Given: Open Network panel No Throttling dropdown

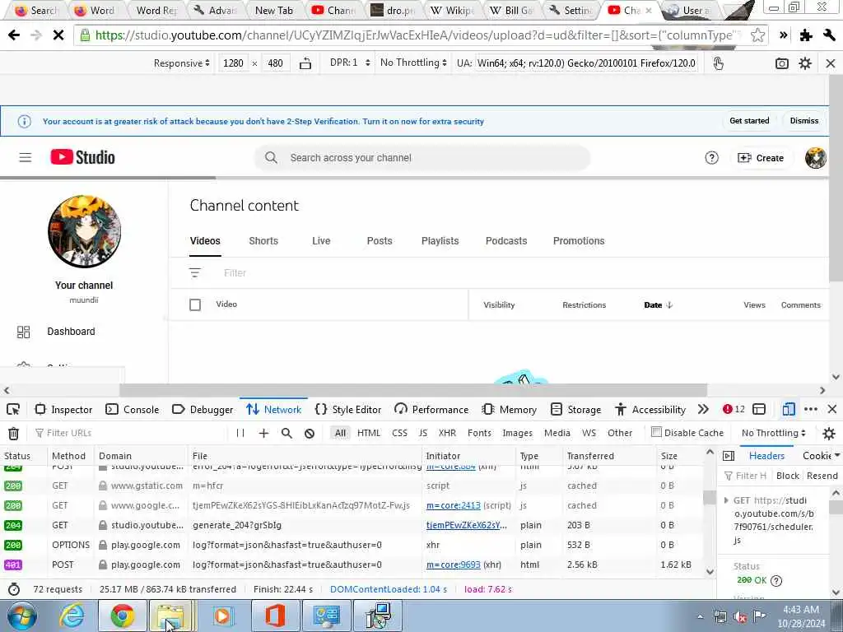Looking at the screenshot, I should (x=774, y=433).
